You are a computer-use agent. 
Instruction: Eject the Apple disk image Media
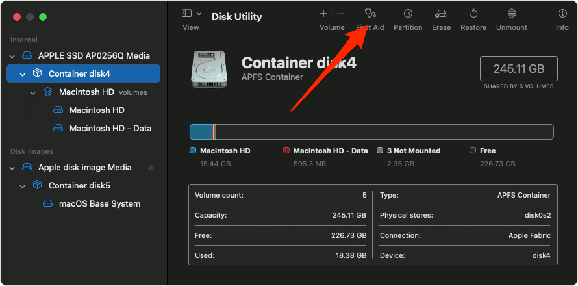click(x=151, y=168)
